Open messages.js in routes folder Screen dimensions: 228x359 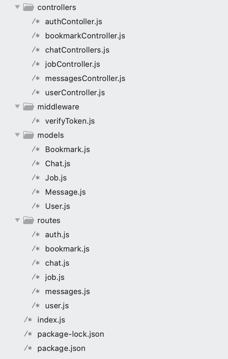coord(67,291)
